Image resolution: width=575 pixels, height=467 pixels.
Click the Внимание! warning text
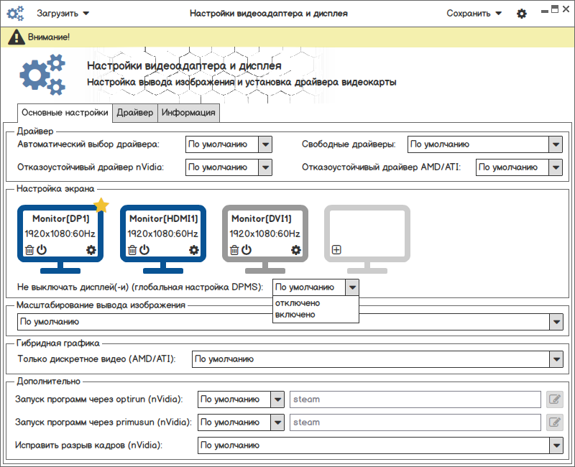pyautogui.click(x=49, y=37)
